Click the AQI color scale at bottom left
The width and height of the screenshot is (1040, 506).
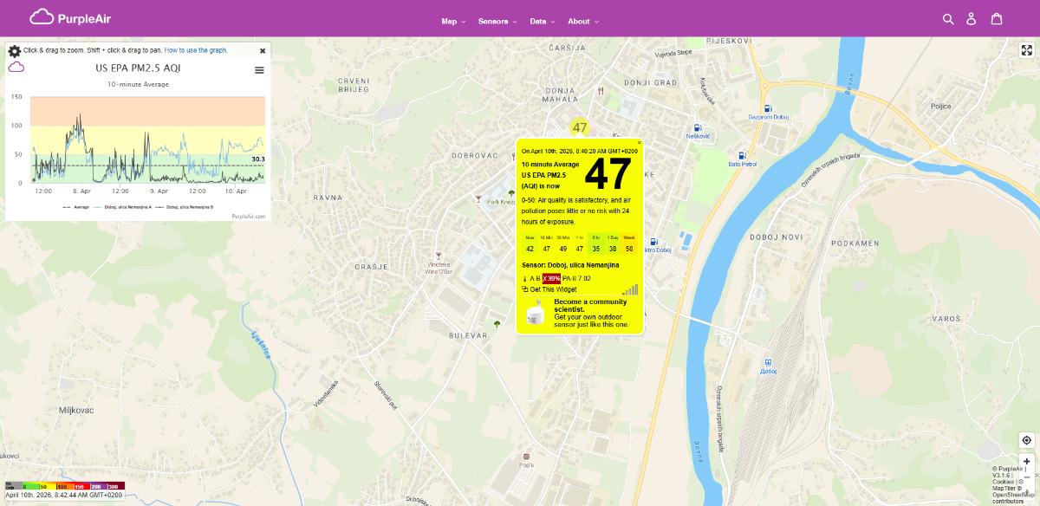tap(61, 488)
